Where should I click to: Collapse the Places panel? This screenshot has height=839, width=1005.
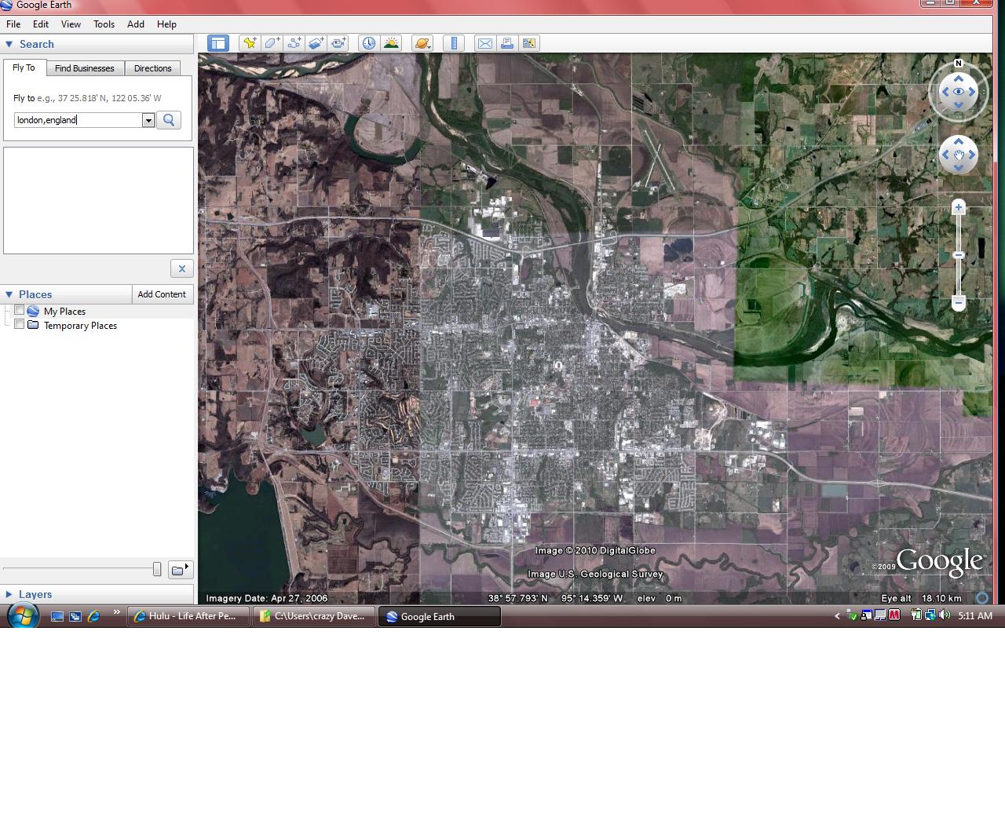click(x=9, y=294)
